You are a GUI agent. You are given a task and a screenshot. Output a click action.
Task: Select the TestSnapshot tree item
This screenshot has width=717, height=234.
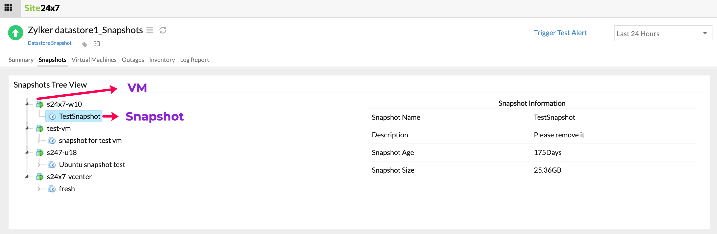point(79,116)
